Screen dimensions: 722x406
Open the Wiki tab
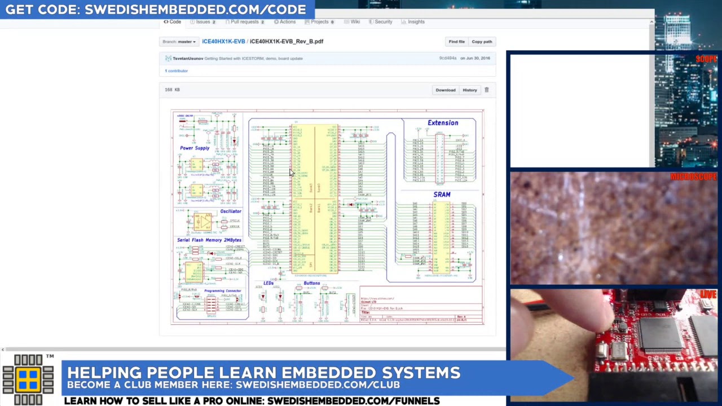pyautogui.click(x=353, y=22)
